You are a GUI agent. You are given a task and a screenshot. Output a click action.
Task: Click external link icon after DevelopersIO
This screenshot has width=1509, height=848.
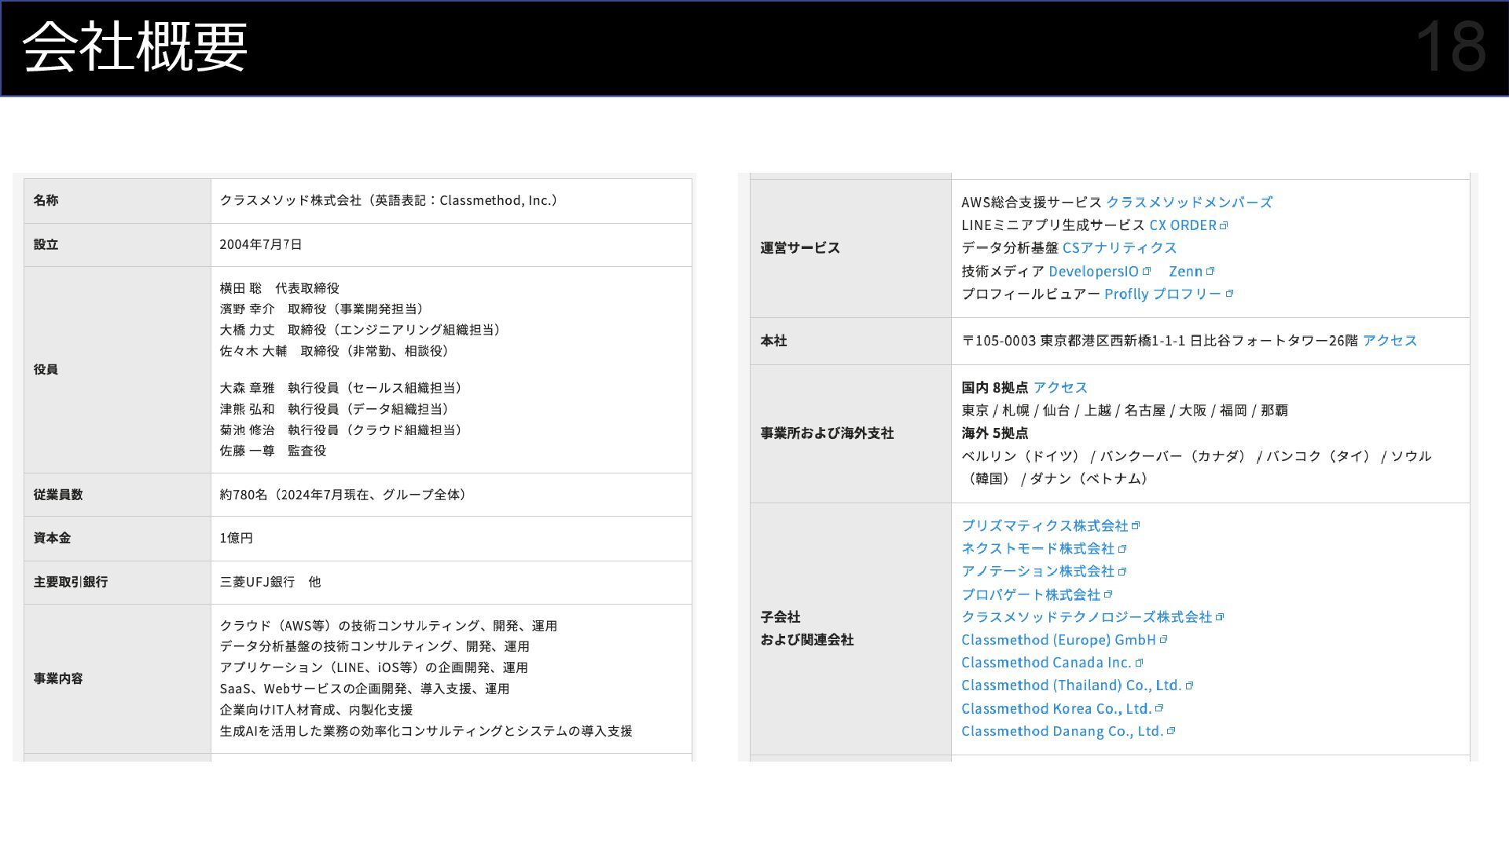point(1147,272)
